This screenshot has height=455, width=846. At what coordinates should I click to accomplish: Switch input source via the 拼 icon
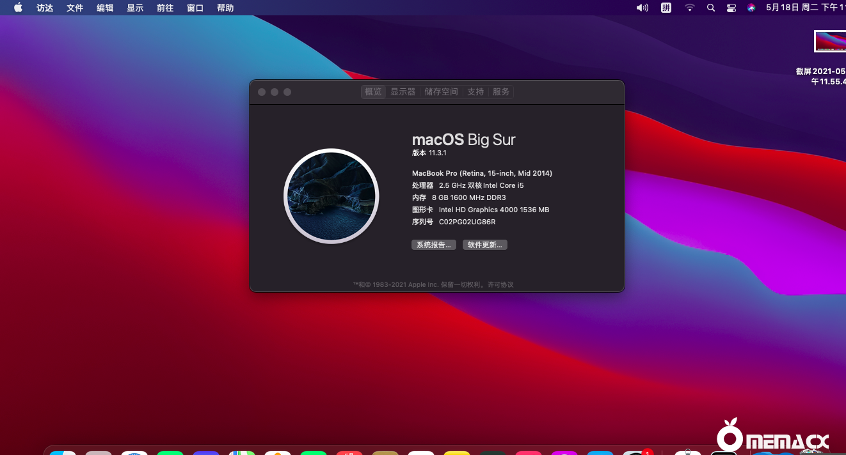[x=666, y=7]
